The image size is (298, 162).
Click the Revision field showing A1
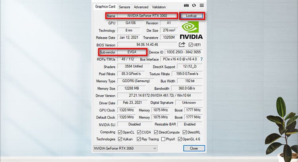(x=169, y=23)
